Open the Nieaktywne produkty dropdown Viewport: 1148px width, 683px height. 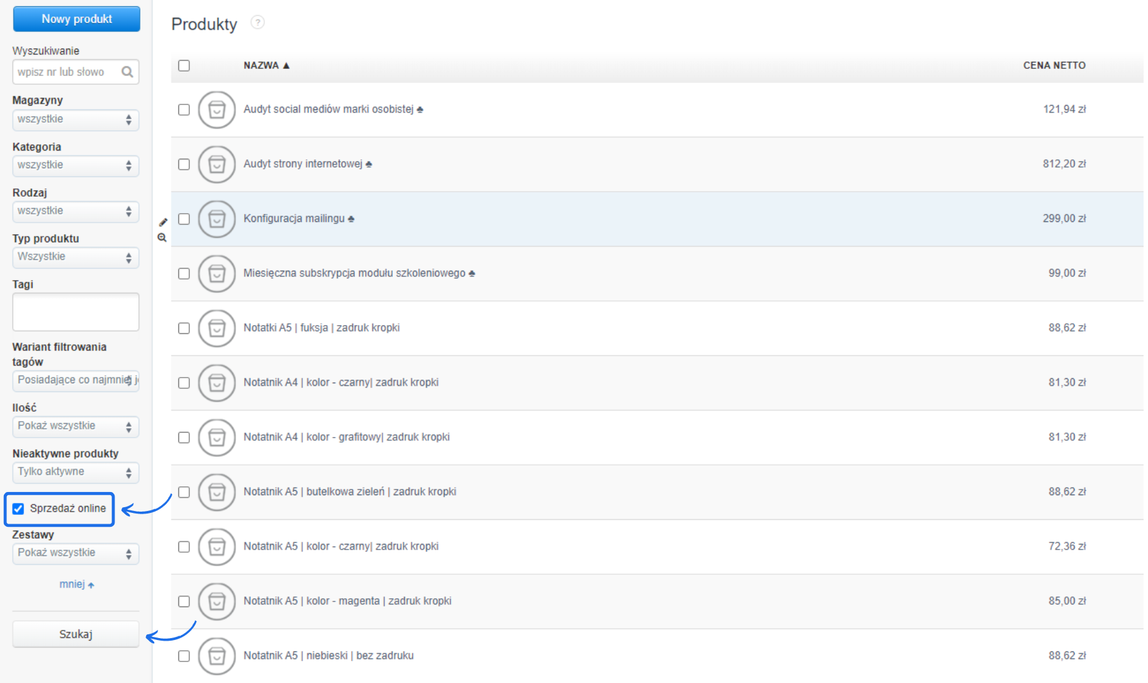[75, 472]
